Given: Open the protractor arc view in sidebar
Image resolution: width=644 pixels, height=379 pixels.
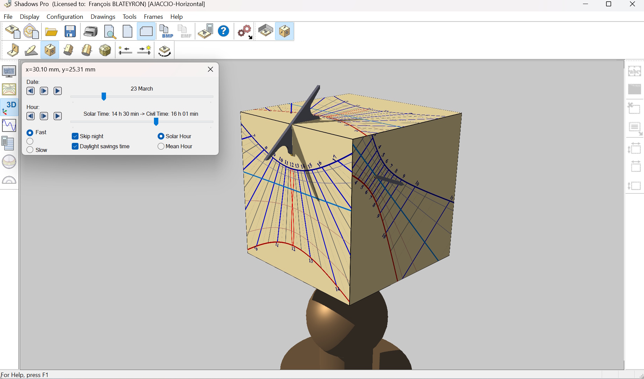Looking at the screenshot, I should click(9, 180).
